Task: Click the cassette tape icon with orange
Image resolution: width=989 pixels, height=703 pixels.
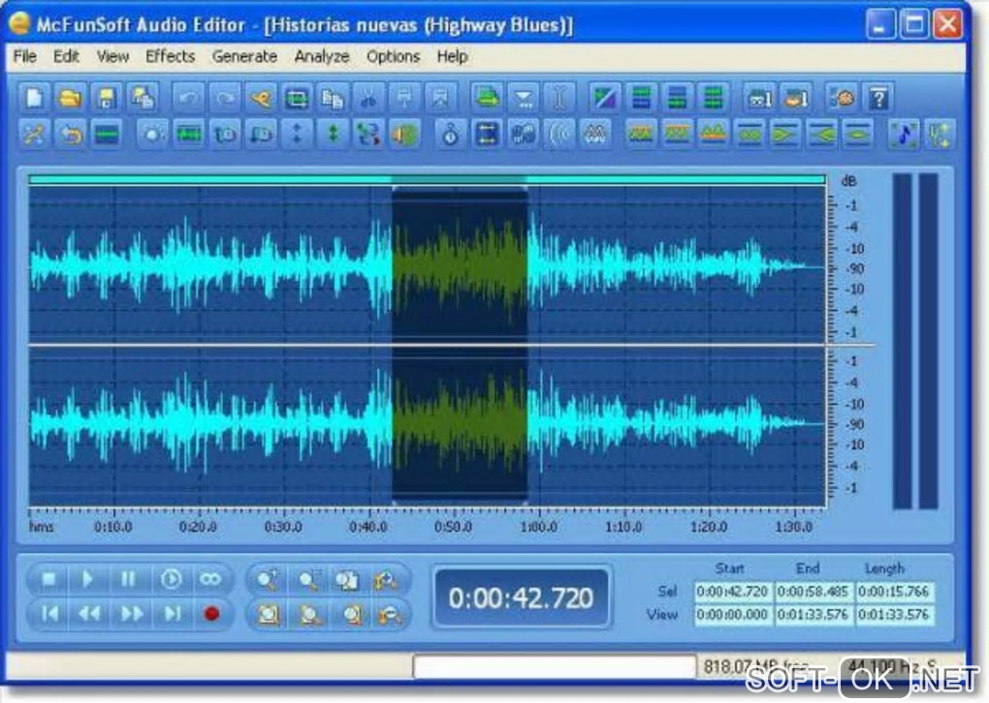Action: click(796, 98)
